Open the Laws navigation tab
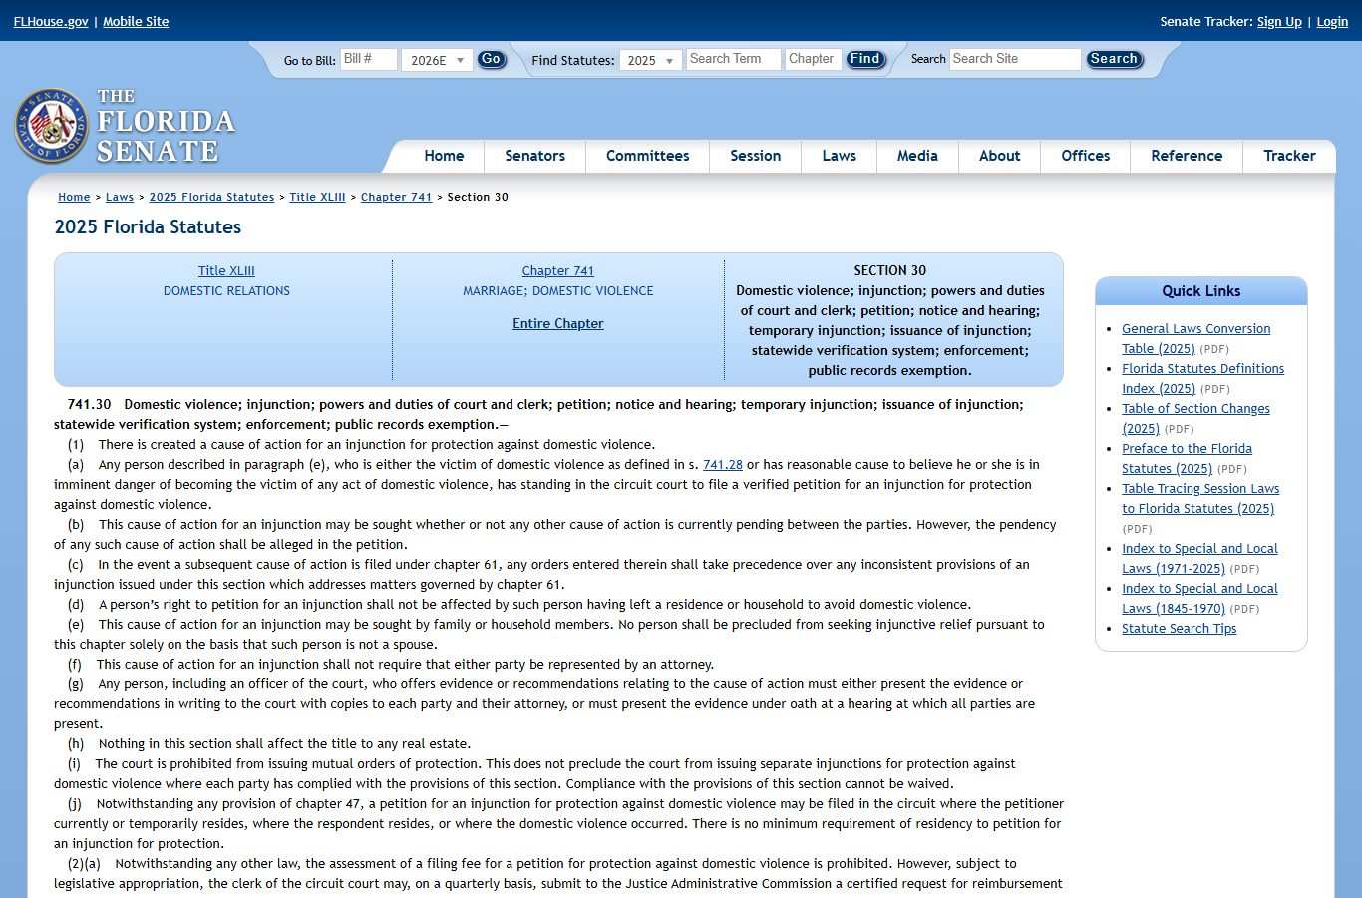Image resolution: width=1362 pixels, height=898 pixels. 839,156
